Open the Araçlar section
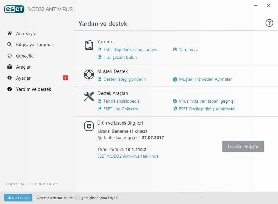Viewport: 278px width, 204px height. click(x=23, y=67)
